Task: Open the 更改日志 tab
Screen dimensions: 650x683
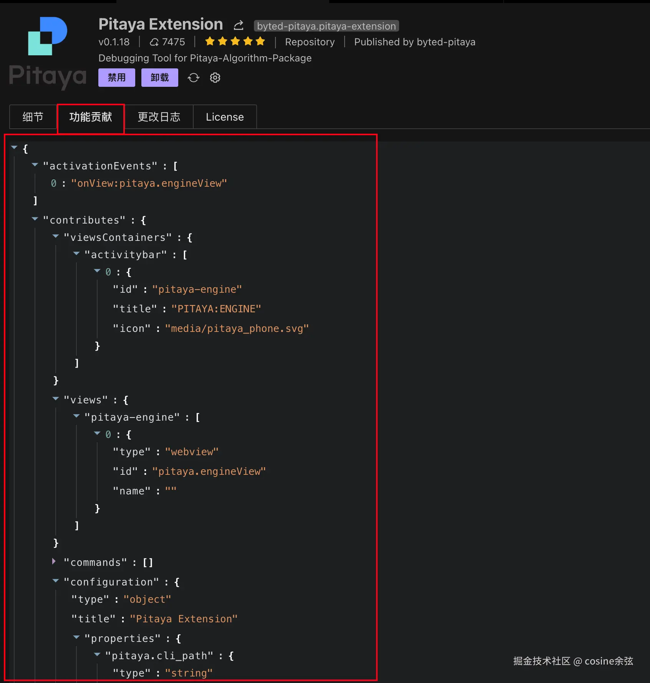Action: (x=159, y=117)
